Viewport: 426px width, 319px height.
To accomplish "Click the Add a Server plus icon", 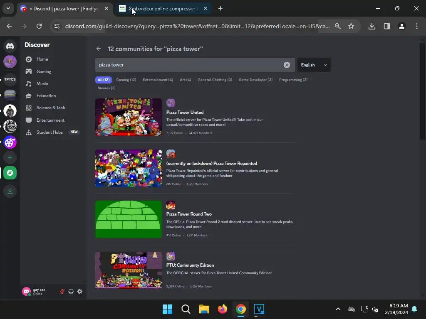I will tap(10, 157).
